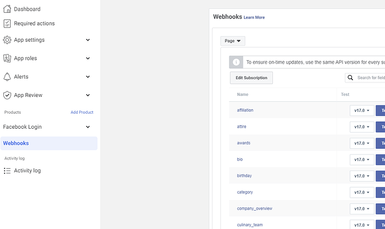Select the Webhooks product item
Image resolution: width=385 pixels, height=229 pixels.
pyautogui.click(x=49, y=143)
